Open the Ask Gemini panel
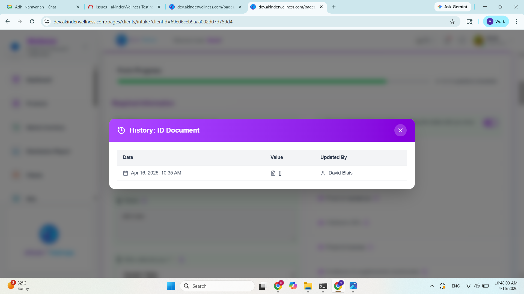This screenshot has width=524, height=294. pyautogui.click(x=452, y=7)
